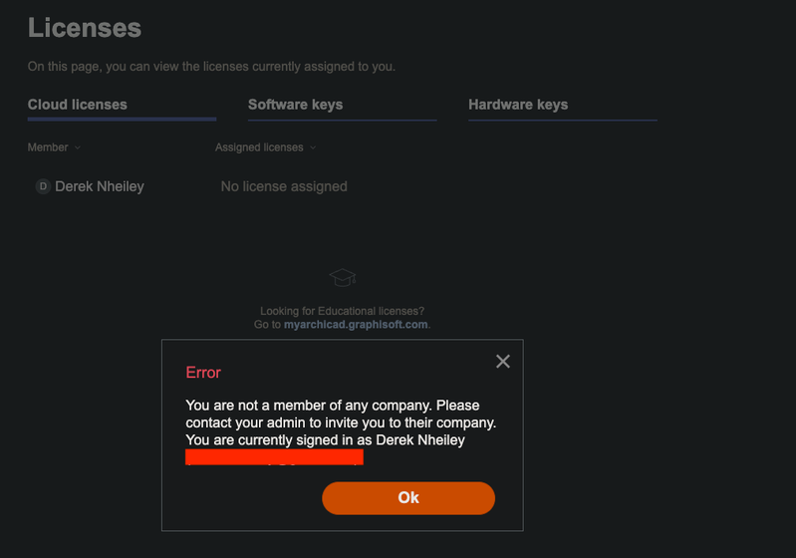Close the Error dialog with the X

pos(503,362)
